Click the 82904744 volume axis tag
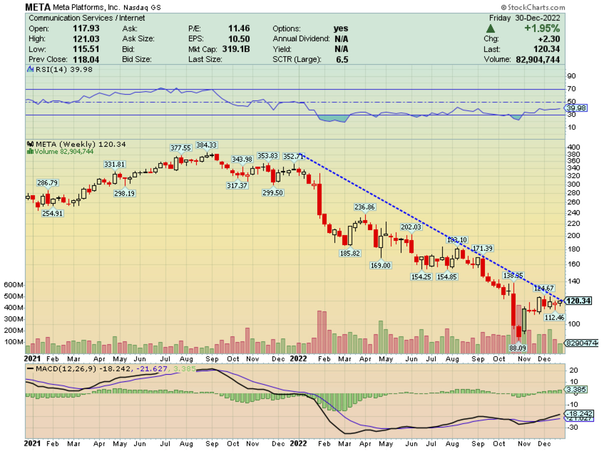The height and width of the screenshot is (451, 609). [582, 343]
